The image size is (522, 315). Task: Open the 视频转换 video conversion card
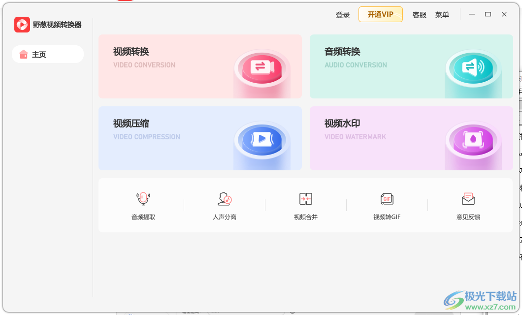200,66
